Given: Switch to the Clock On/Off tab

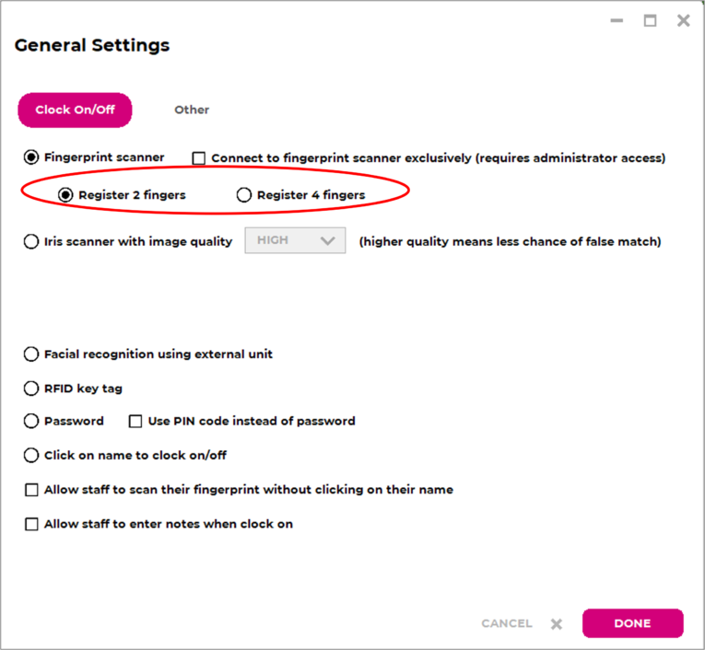Looking at the screenshot, I should [x=75, y=110].
